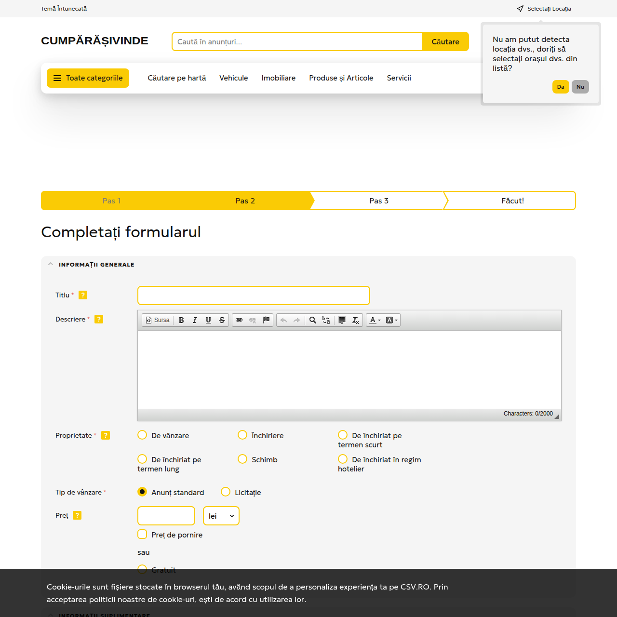Image resolution: width=617 pixels, height=617 pixels.
Task: Insert an anchor using the flag icon
Action: pos(266,320)
